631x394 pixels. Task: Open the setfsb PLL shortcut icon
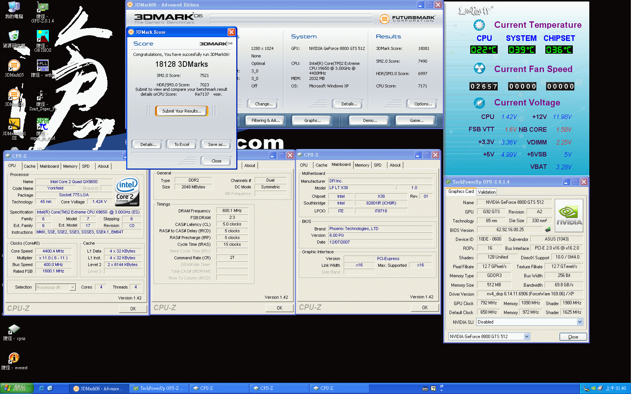point(42,68)
